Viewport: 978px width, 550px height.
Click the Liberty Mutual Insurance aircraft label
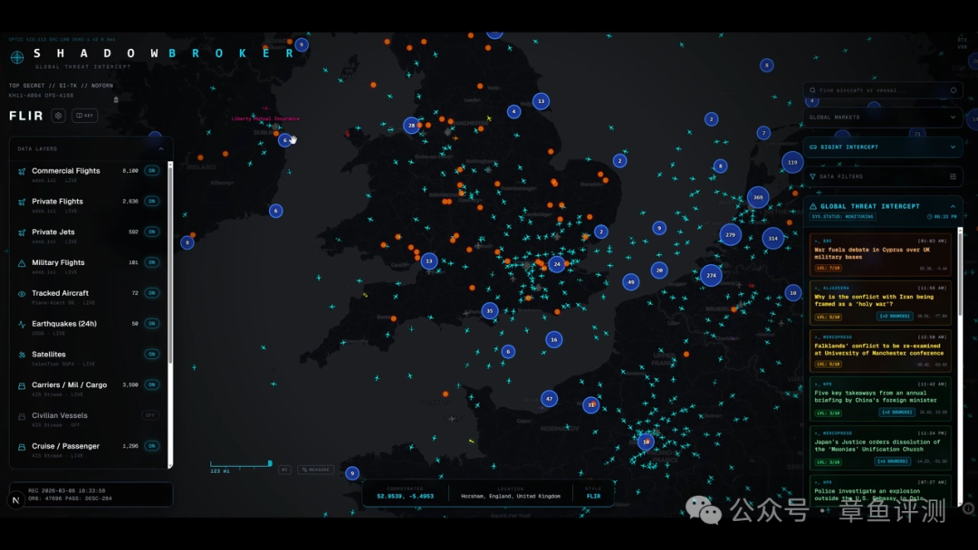coord(265,119)
